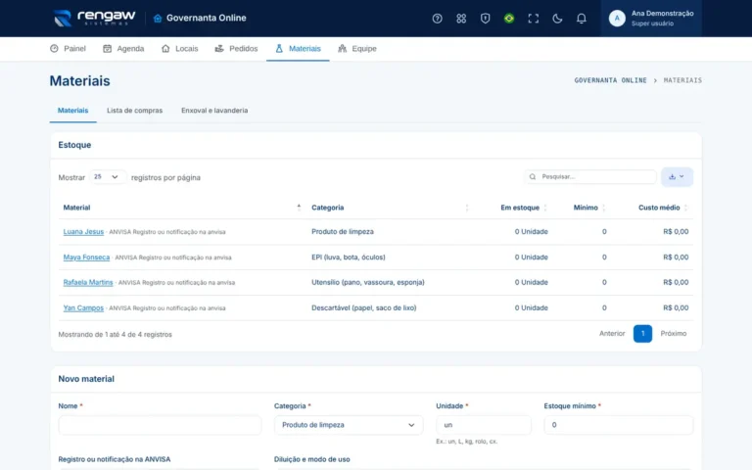Click the Unidade input field
Viewport: 752px width, 470px height.
pyautogui.click(x=484, y=425)
